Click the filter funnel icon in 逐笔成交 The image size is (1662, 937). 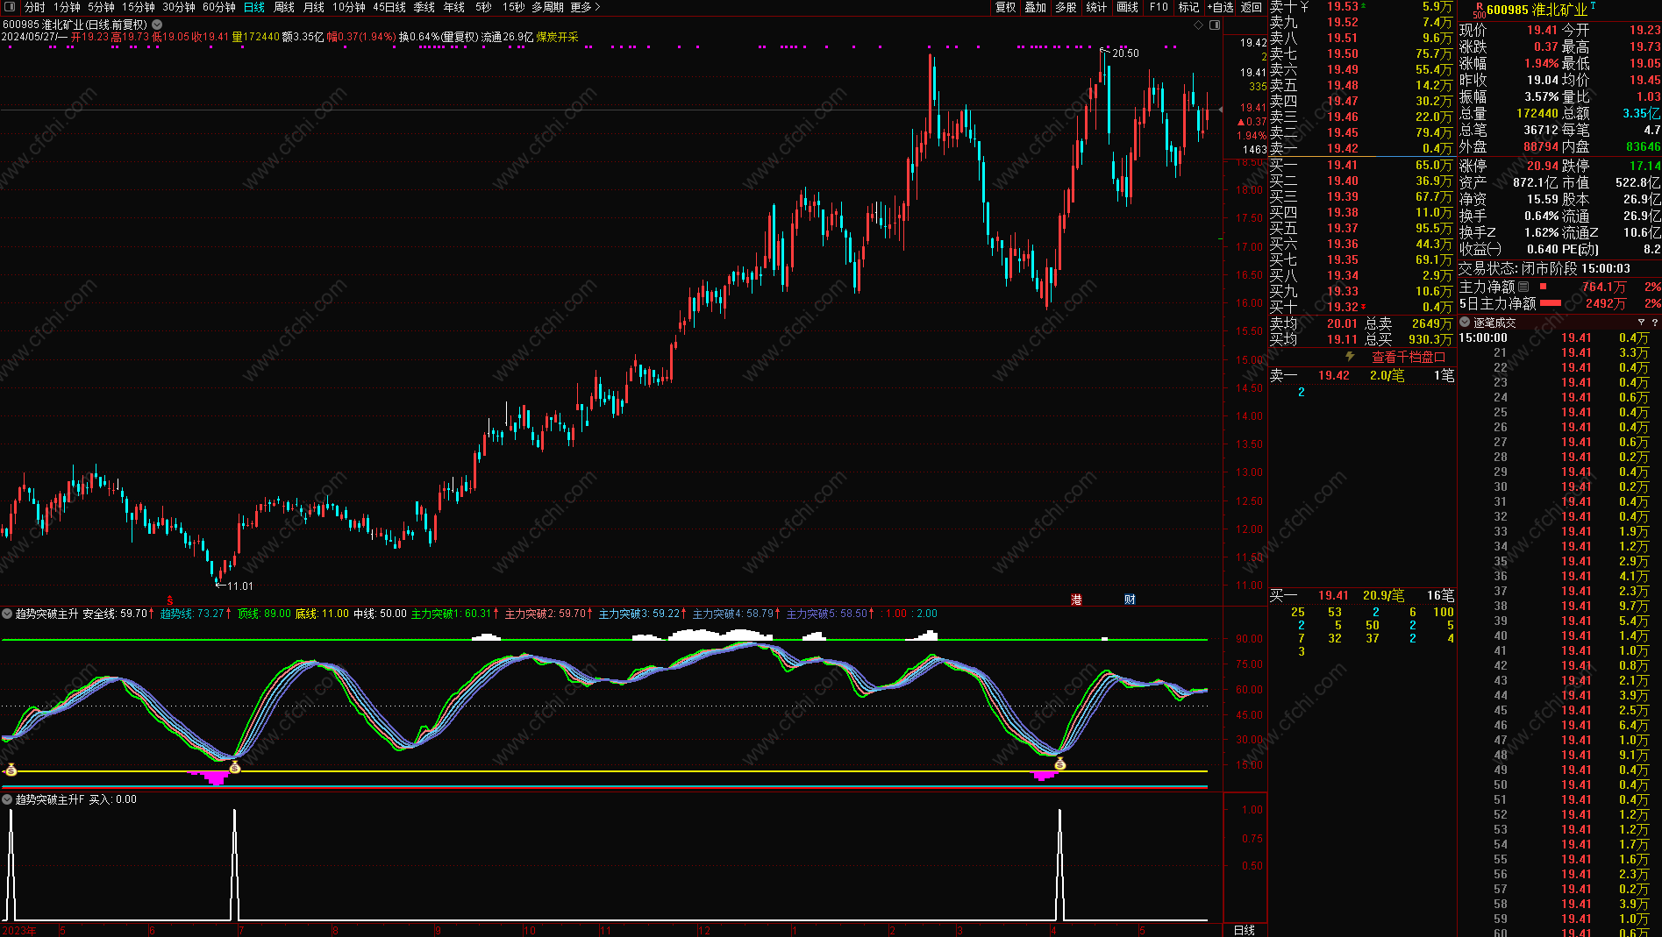[x=1641, y=323]
